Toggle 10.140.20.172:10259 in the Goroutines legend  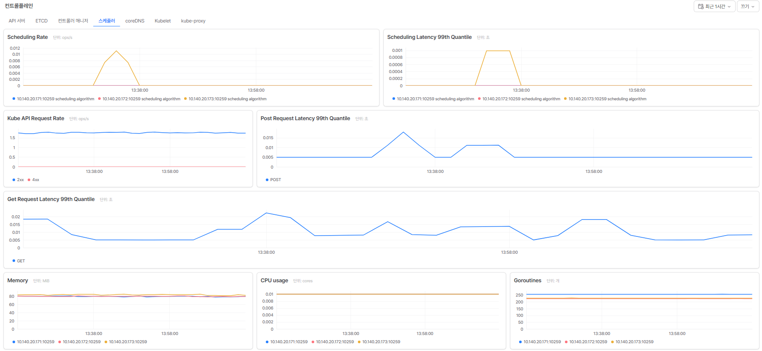point(586,342)
